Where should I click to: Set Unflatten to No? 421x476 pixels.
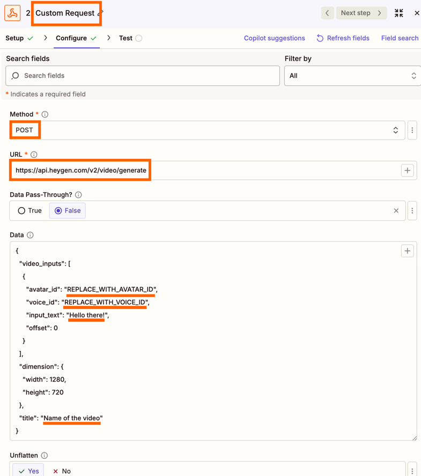click(x=62, y=471)
